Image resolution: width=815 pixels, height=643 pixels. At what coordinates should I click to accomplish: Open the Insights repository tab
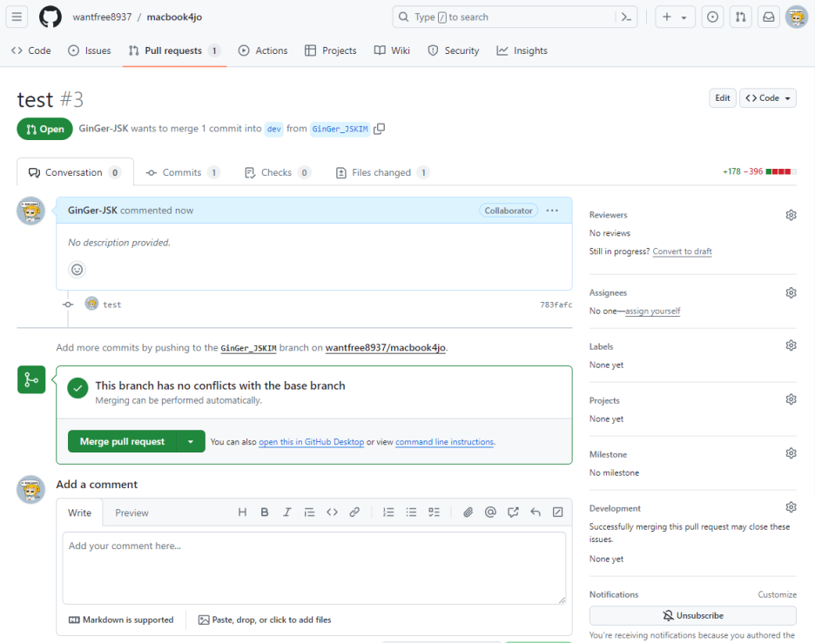(x=522, y=50)
